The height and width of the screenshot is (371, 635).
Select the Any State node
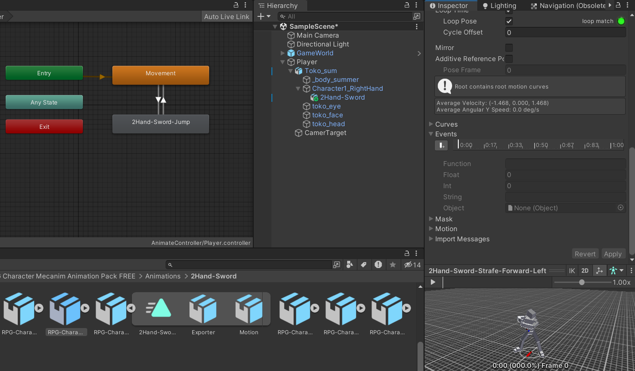(x=44, y=102)
